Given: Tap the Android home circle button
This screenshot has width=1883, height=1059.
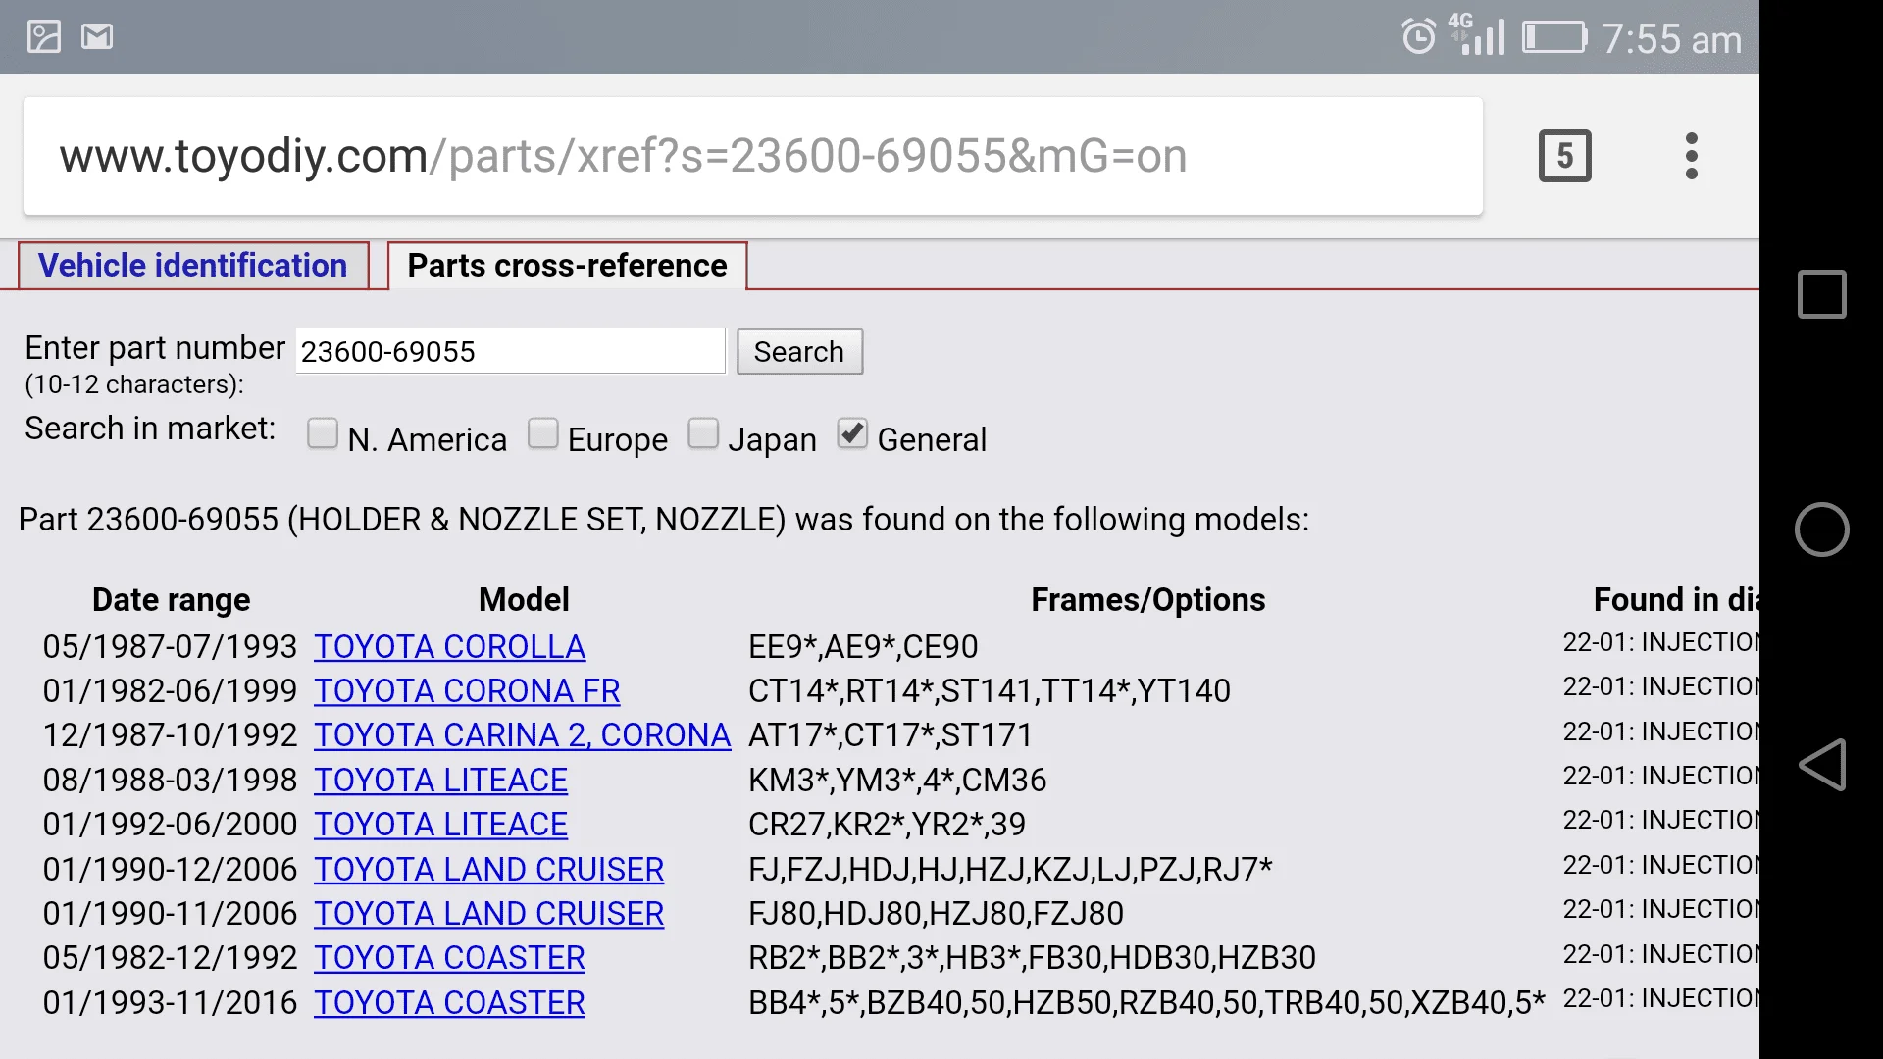Looking at the screenshot, I should click(x=1821, y=529).
